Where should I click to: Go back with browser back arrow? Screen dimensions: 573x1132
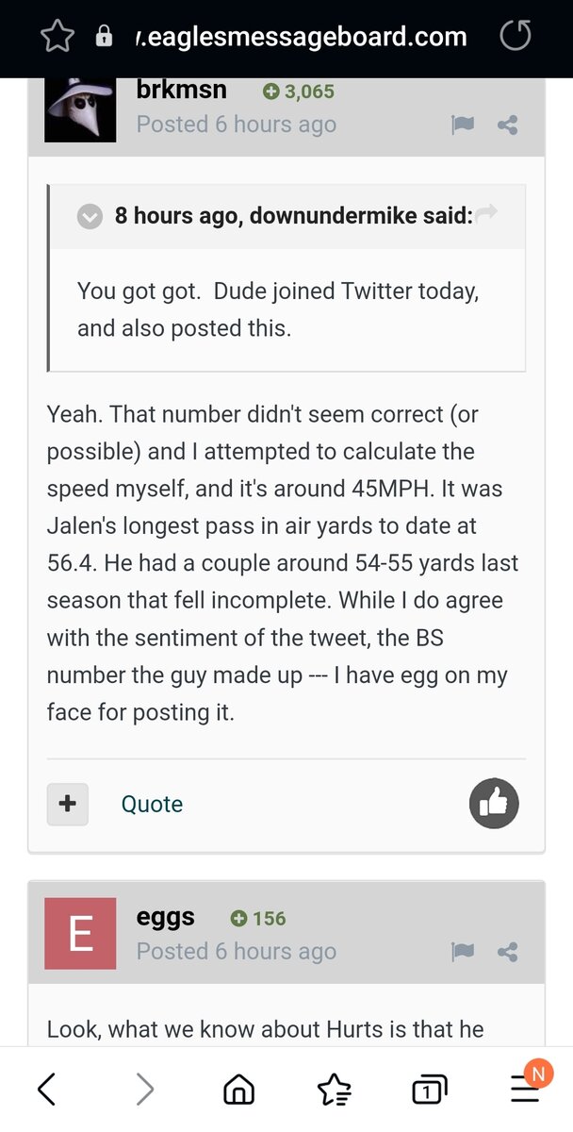click(47, 1090)
